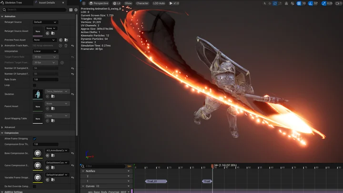Enable the Loop checkbox
343x193 pixels.
tap(34, 85)
